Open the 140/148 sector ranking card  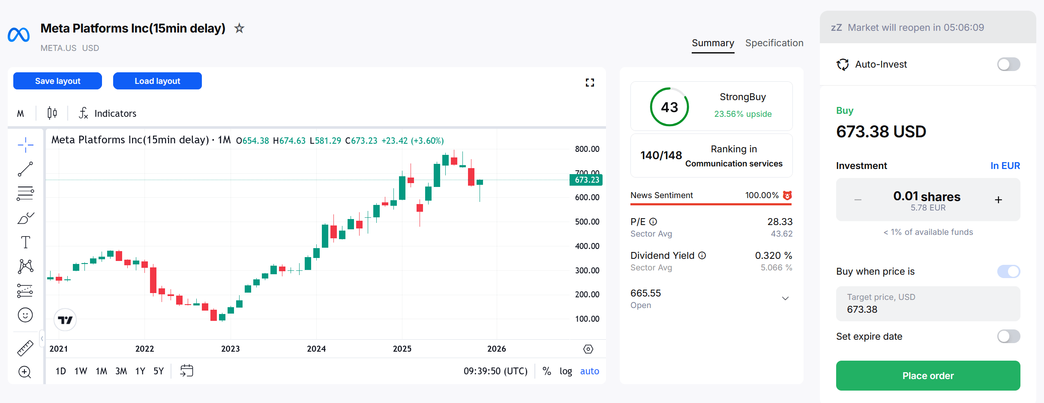(x=711, y=155)
